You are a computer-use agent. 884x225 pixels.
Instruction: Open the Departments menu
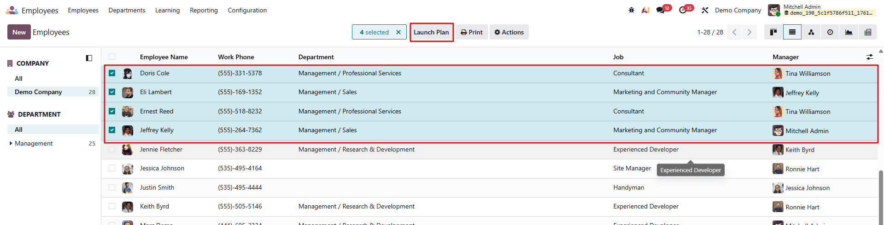tap(127, 10)
